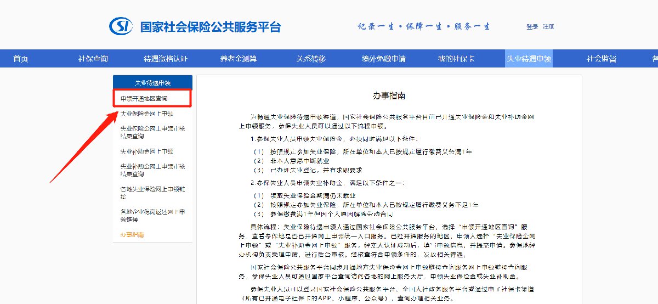Open 失业补助金网上申领审核结果查询 sidebar link
The width and height of the screenshot is (658, 304).
pos(153,170)
